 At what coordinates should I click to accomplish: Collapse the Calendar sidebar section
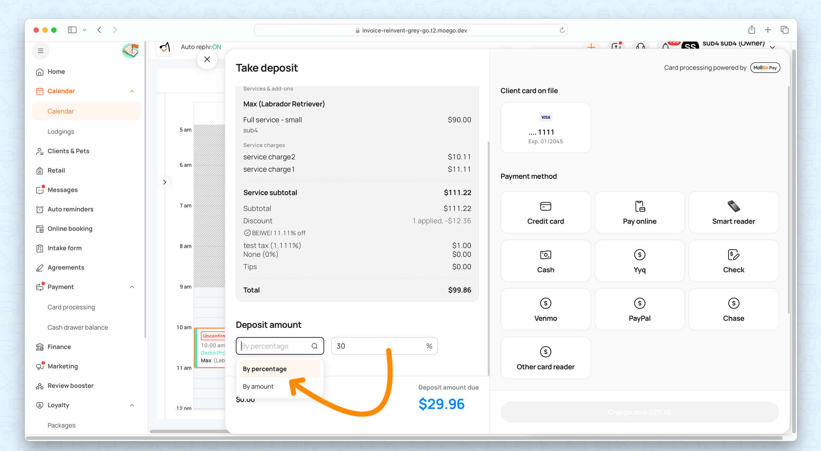(x=132, y=91)
